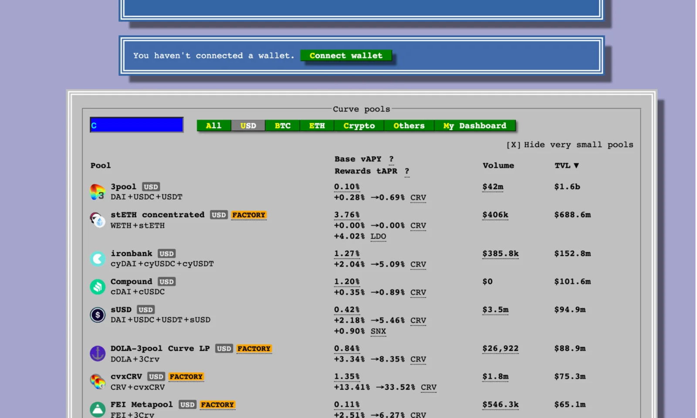This screenshot has width=697, height=418.
Task: Switch to the Crypto pools tab
Action: pyautogui.click(x=359, y=126)
